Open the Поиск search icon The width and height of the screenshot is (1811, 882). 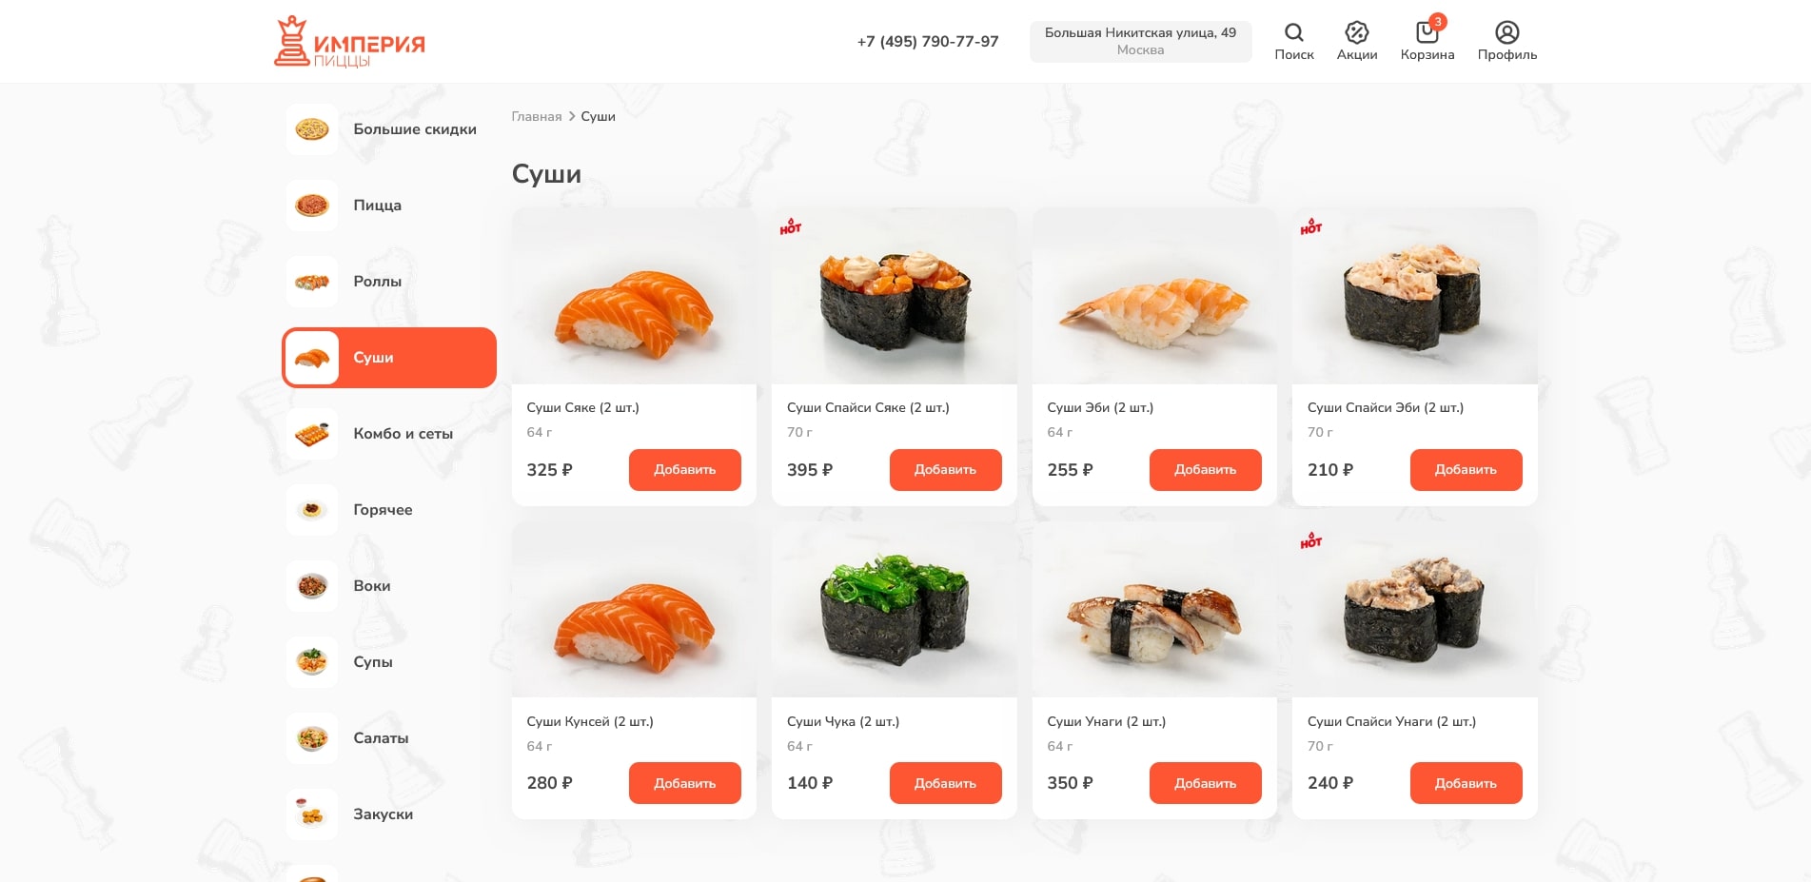1293,32
